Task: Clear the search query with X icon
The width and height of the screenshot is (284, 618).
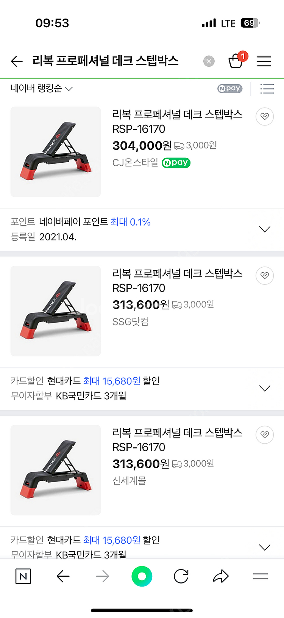Action: (x=209, y=61)
